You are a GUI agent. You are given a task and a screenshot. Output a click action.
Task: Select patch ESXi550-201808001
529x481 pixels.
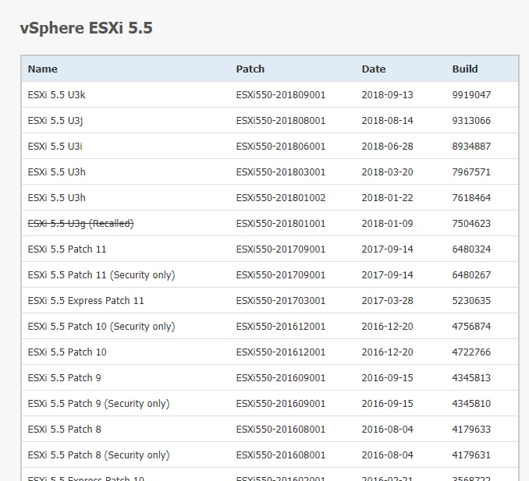(281, 121)
